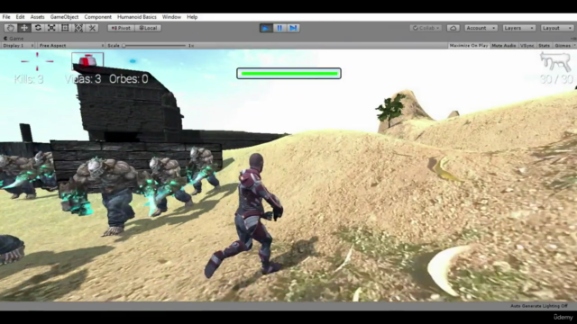
Task: Click the blue orb indicator in HUD
Action: (x=133, y=61)
